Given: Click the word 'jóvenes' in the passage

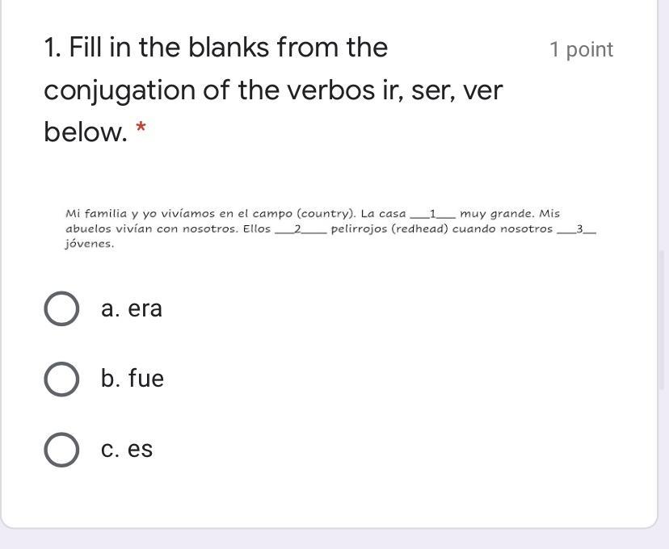Looking at the screenshot, I should (x=90, y=245).
